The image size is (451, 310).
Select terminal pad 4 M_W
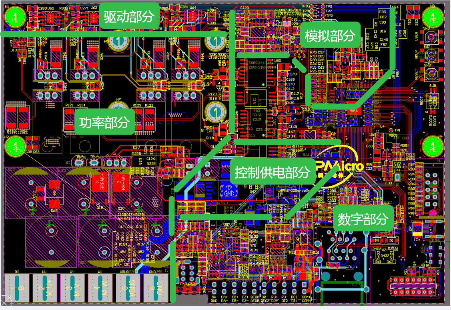[100, 288]
